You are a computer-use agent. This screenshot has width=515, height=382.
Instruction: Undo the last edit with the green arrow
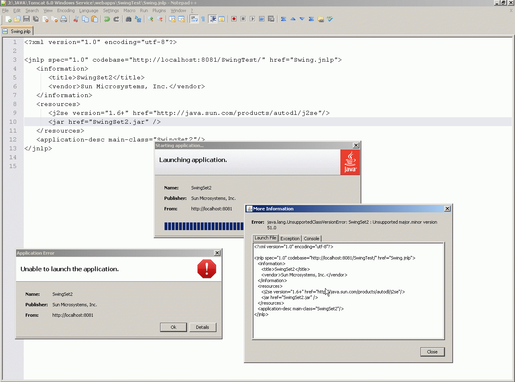(107, 19)
